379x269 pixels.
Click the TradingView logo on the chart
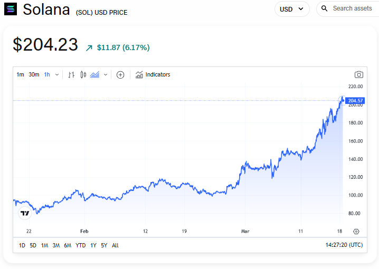24,213
